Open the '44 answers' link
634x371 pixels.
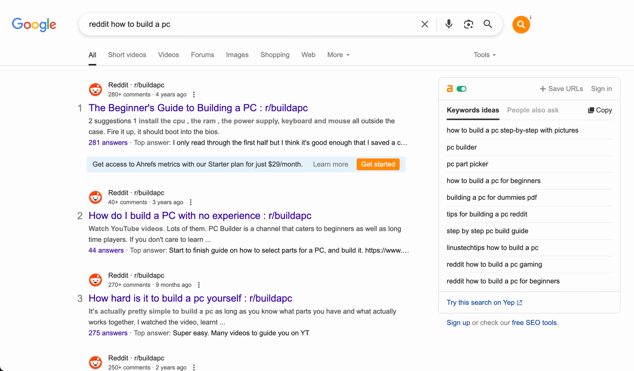point(106,250)
